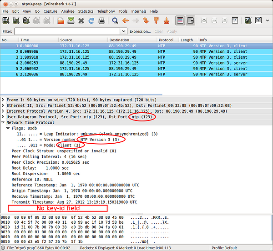
Task: Toggle packet list colorization
Action: (x=180, y=20)
